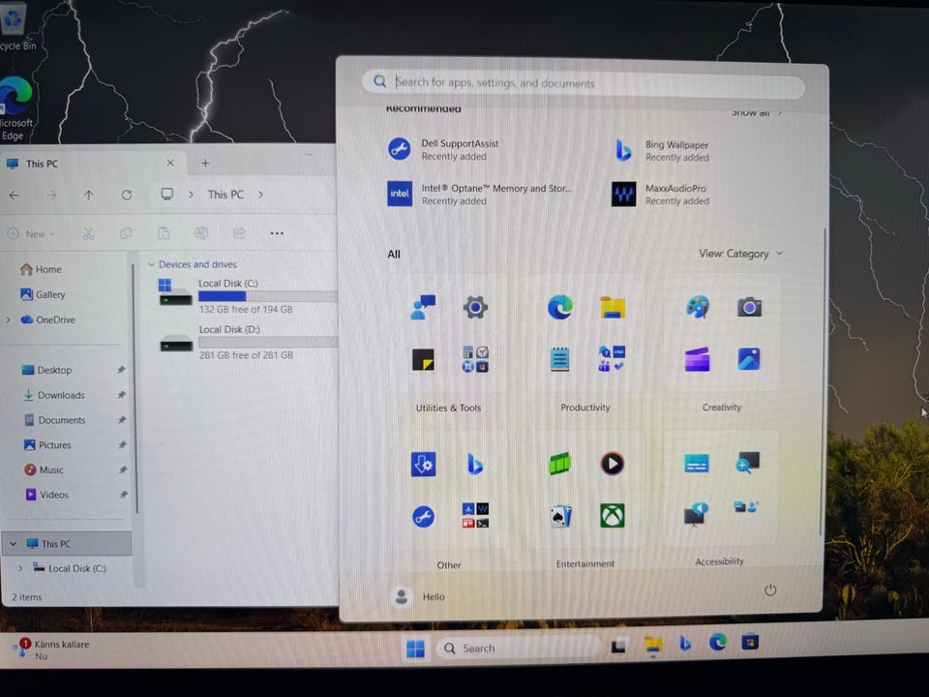Viewport: 929px width, 697px height.
Task: Click the Back arrow in File Explorer
Action: click(x=15, y=195)
